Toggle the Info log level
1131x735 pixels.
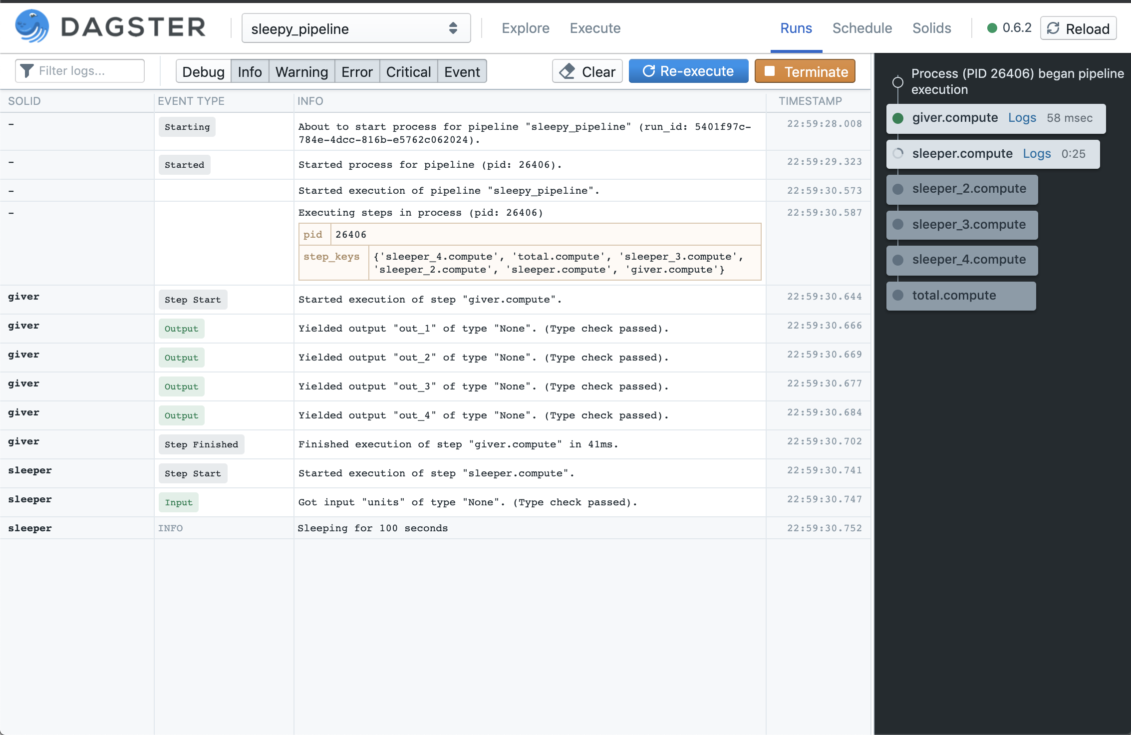point(250,71)
